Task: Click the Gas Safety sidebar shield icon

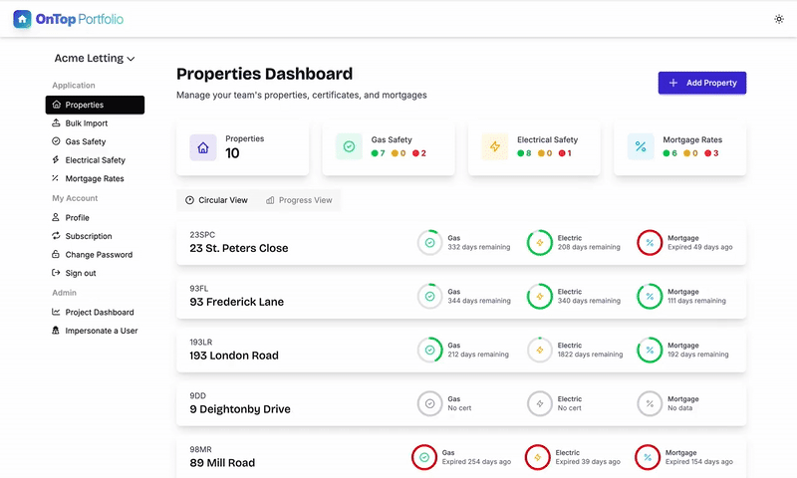Action: 57,141
